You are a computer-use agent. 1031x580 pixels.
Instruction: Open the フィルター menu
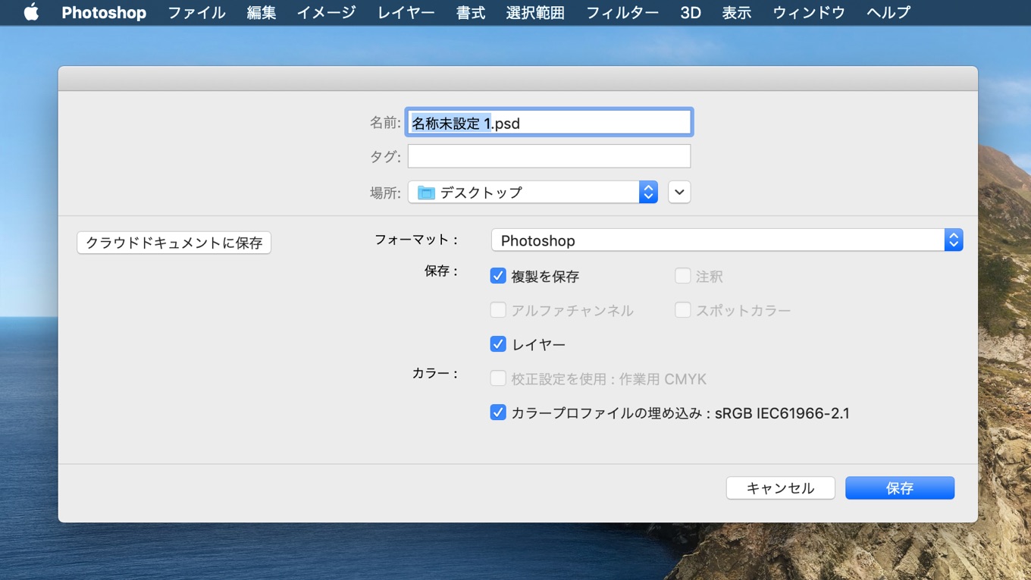coord(622,12)
